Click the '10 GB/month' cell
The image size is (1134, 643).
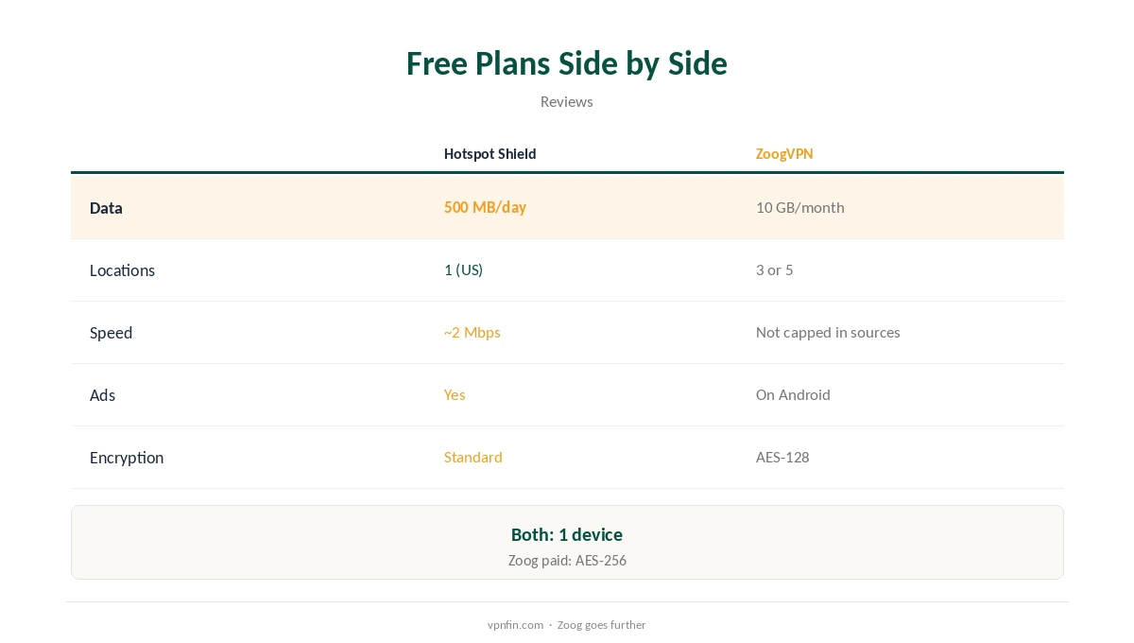pos(800,207)
